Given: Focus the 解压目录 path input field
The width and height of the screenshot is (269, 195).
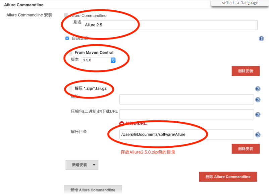Looking at the screenshot, I should point(186,134).
